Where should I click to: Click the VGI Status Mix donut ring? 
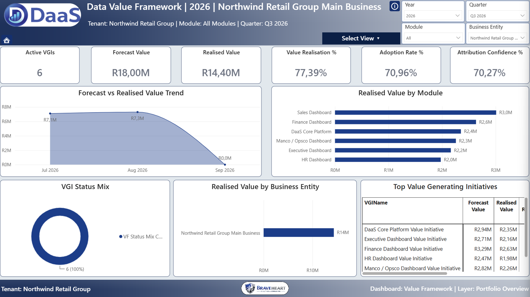tap(35, 236)
